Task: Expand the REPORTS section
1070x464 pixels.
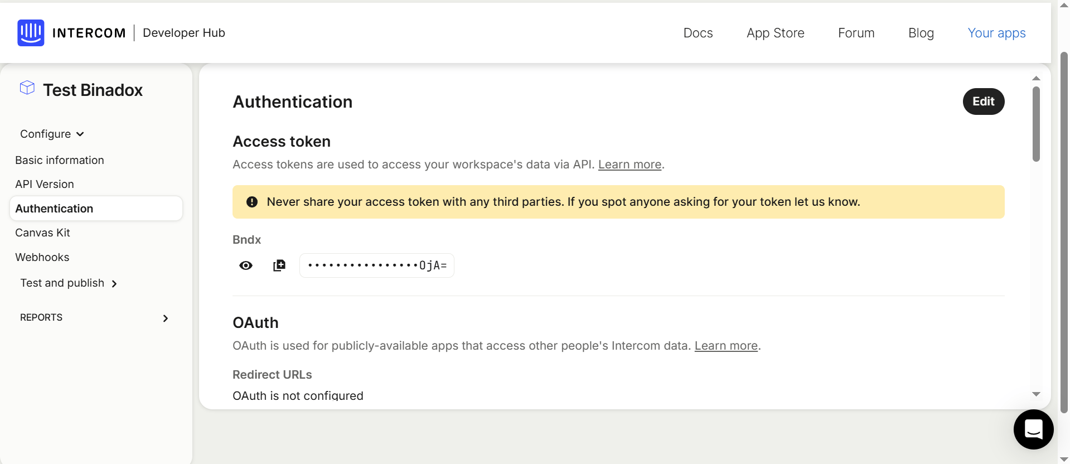Action: tap(95, 318)
